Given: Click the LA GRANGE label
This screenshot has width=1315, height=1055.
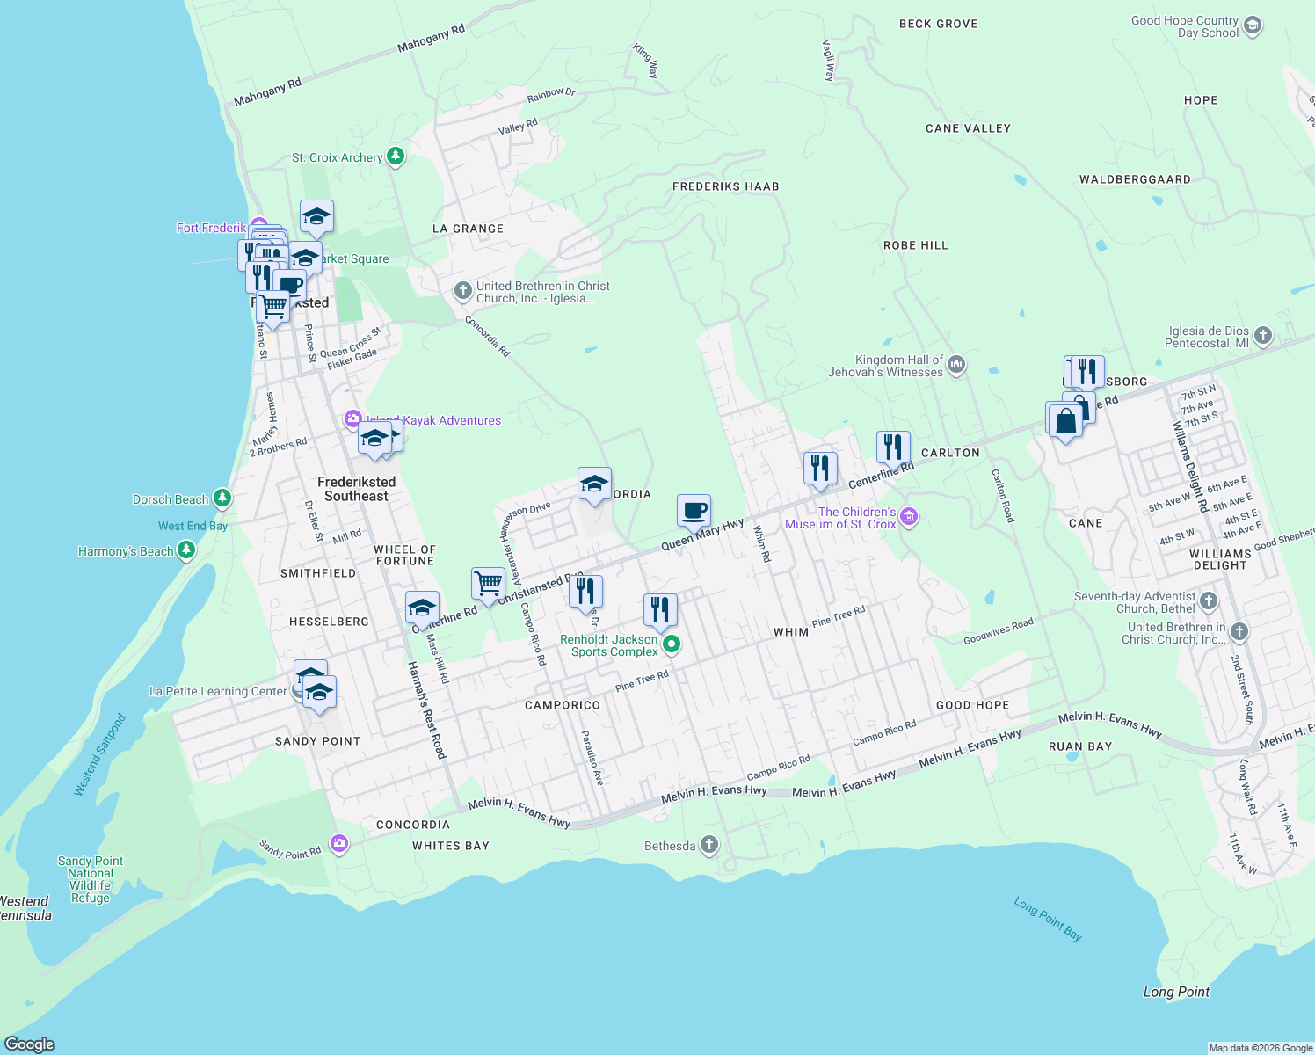Looking at the screenshot, I should click(469, 229).
